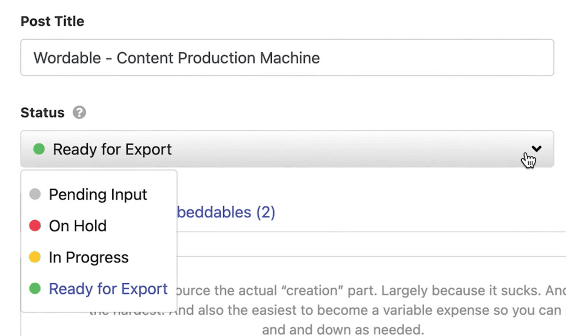Click the yellow dot beside In Progress

(35, 257)
